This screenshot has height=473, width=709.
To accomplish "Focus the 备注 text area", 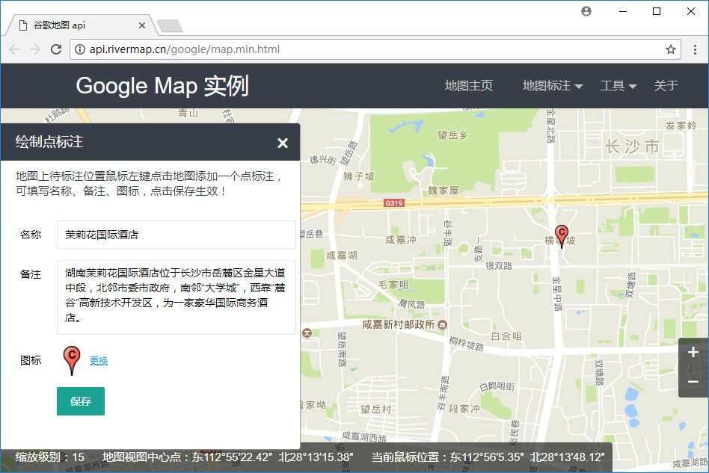I will 177,297.
